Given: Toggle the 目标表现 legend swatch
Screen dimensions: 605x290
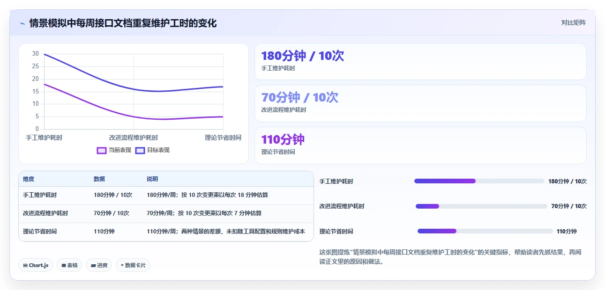Looking at the screenshot, I should pyautogui.click(x=140, y=151).
